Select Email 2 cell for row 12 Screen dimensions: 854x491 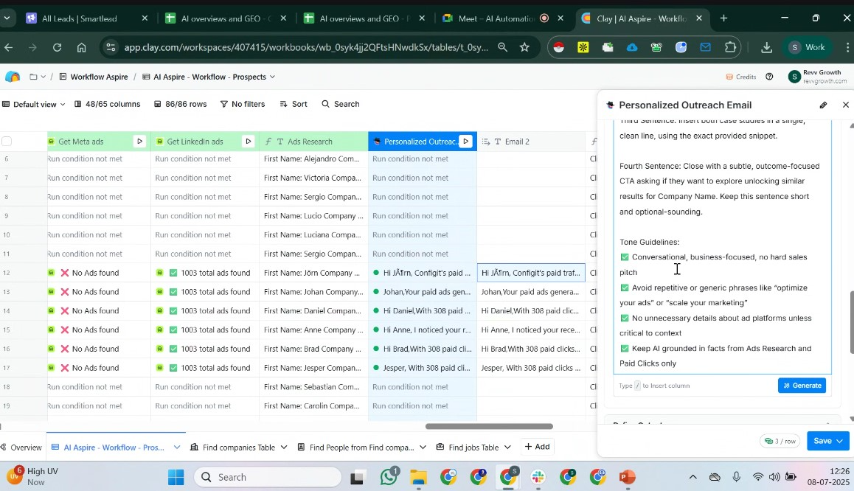531,273
